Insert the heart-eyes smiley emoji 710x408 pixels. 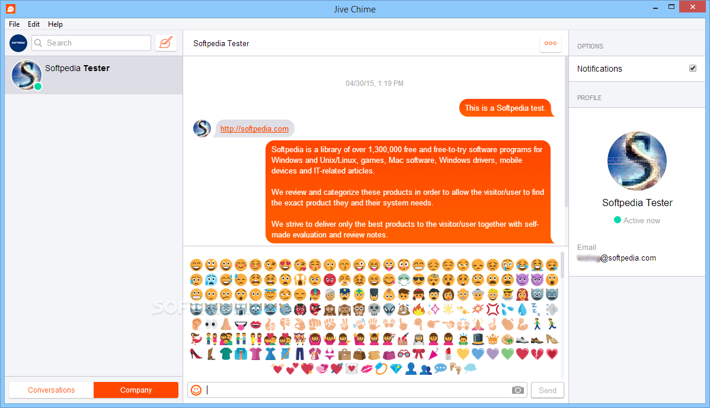[285, 265]
